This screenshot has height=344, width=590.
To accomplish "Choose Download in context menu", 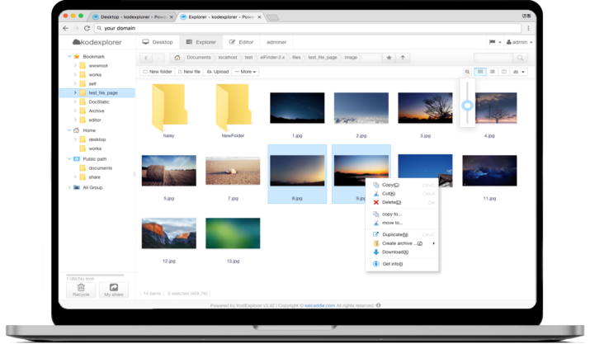I will point(402,252).
